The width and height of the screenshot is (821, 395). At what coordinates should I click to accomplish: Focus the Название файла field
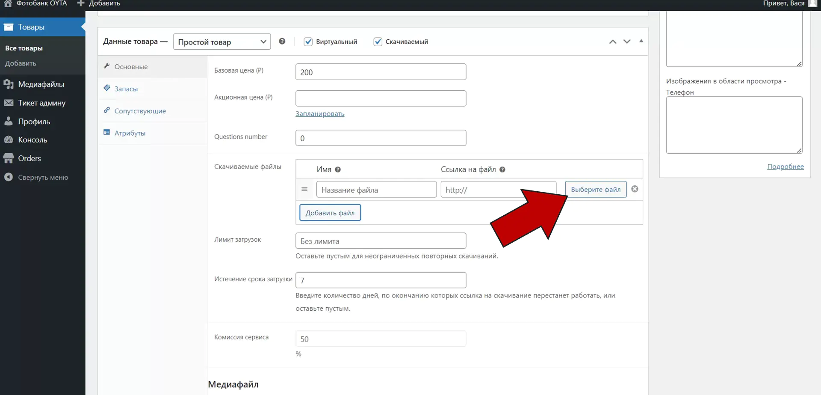pyautogui.click(x=376, y=189)
